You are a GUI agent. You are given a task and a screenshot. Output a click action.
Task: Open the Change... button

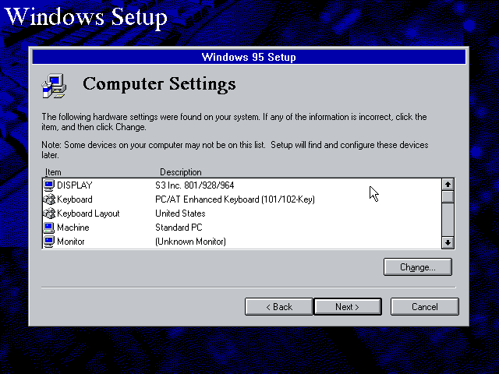point(418,267)
